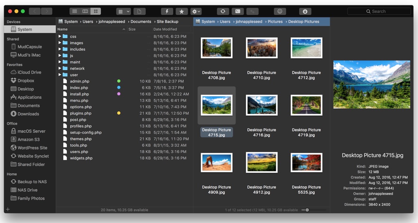Open the gear action dropdown menu

[x=196, y=11]
